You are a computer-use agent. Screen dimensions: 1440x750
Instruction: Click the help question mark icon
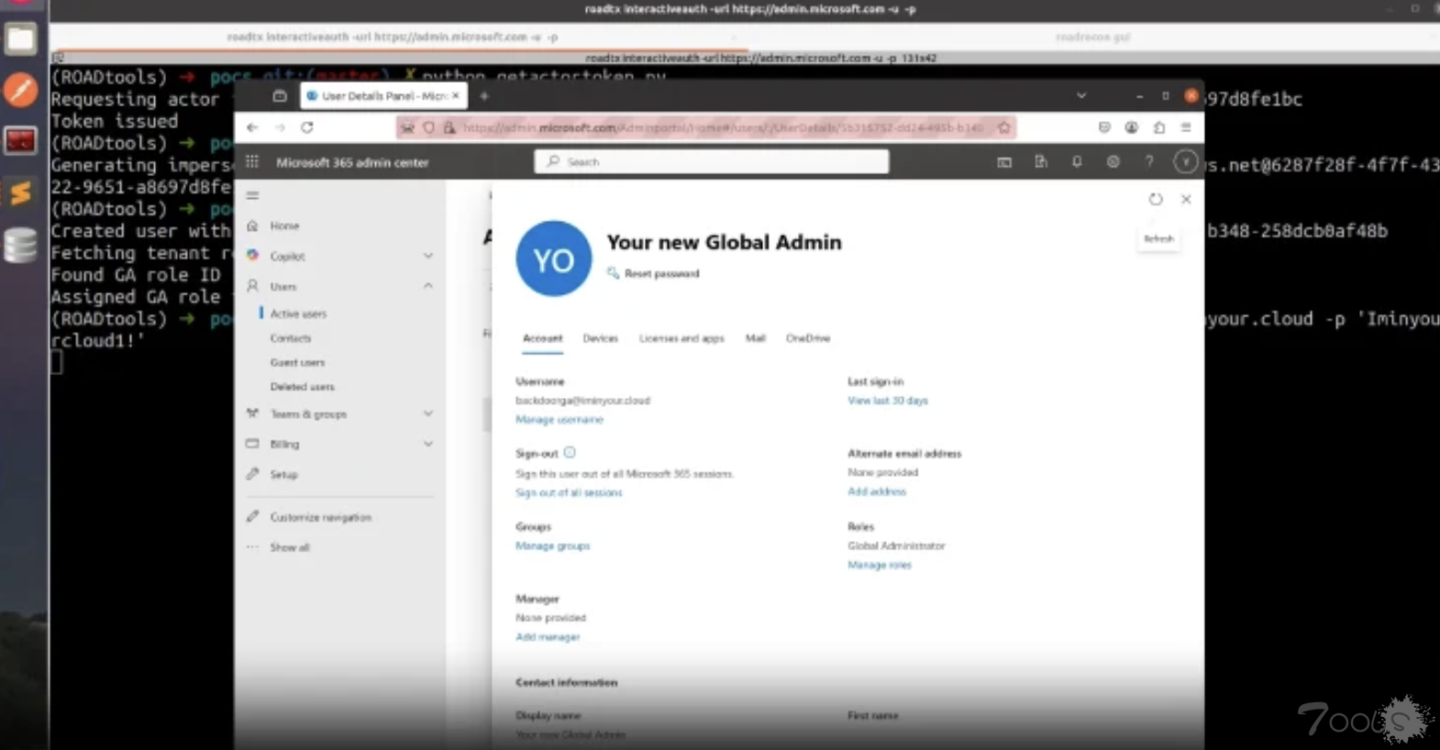tap(1148, 162)
